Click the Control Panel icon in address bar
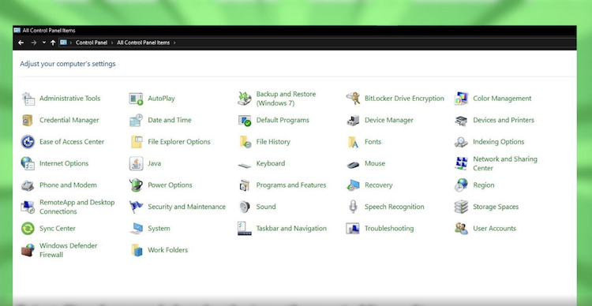592x306 pixels. tap(63, 43)
